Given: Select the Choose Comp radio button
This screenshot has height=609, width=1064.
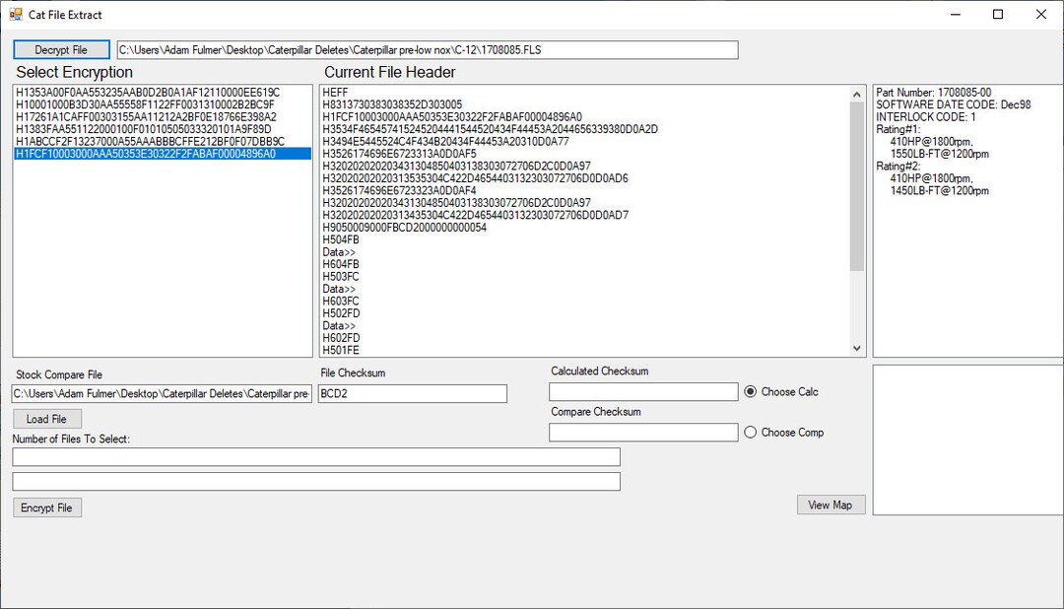Looking at the screenshot, I should pos(750,432).
